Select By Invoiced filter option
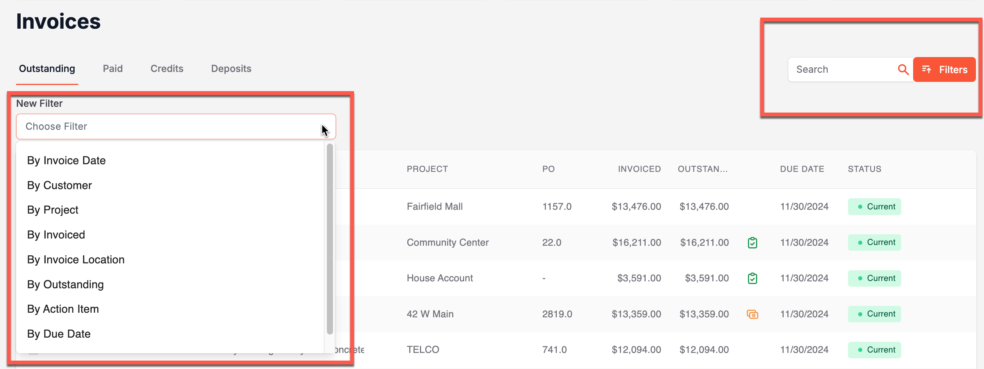984x369 pixels. (x=56, y=235)
